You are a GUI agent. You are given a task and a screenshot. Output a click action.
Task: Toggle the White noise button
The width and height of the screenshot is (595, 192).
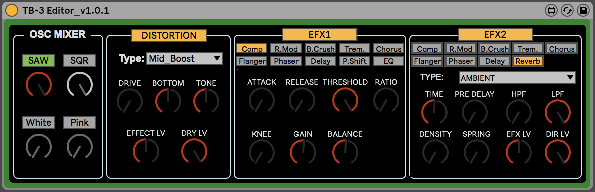coord(39,122)
